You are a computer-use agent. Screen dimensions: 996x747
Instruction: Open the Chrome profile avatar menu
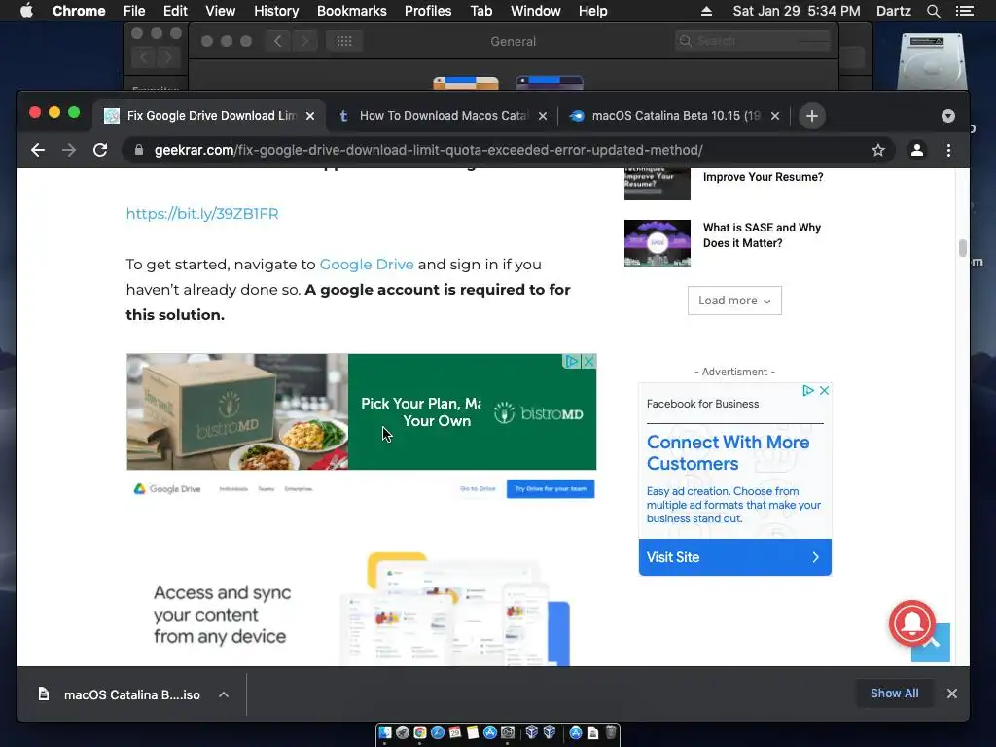pyautogui.click(x=916, y=150)
